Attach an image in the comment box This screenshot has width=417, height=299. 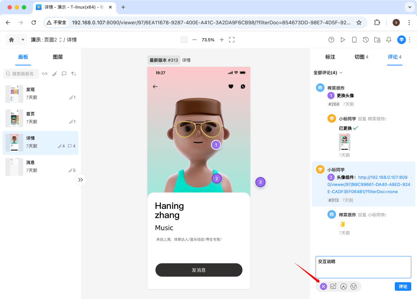(x=334, y=286)
